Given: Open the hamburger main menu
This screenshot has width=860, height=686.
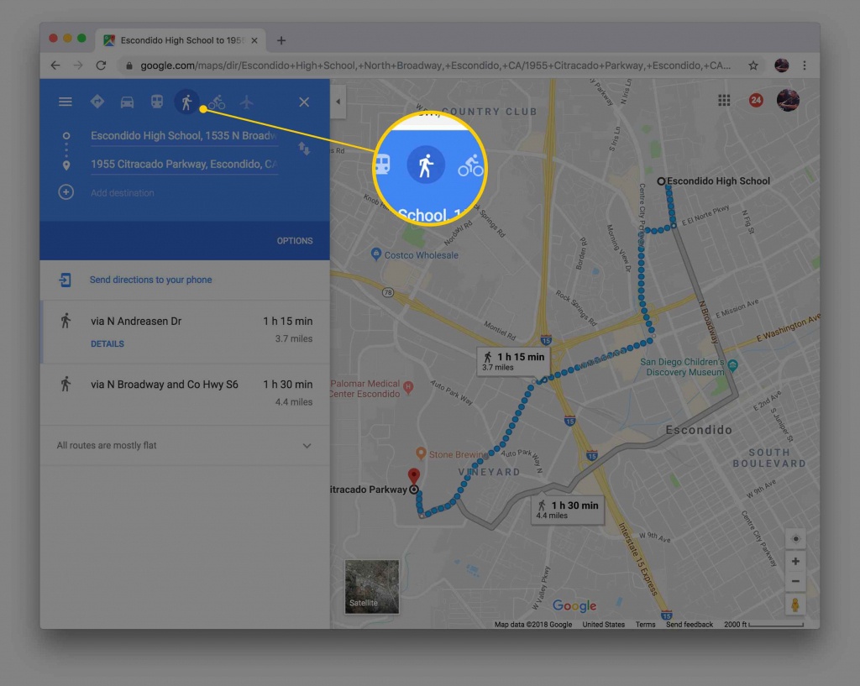Looking at the screenshot, I should coord(65,102).
